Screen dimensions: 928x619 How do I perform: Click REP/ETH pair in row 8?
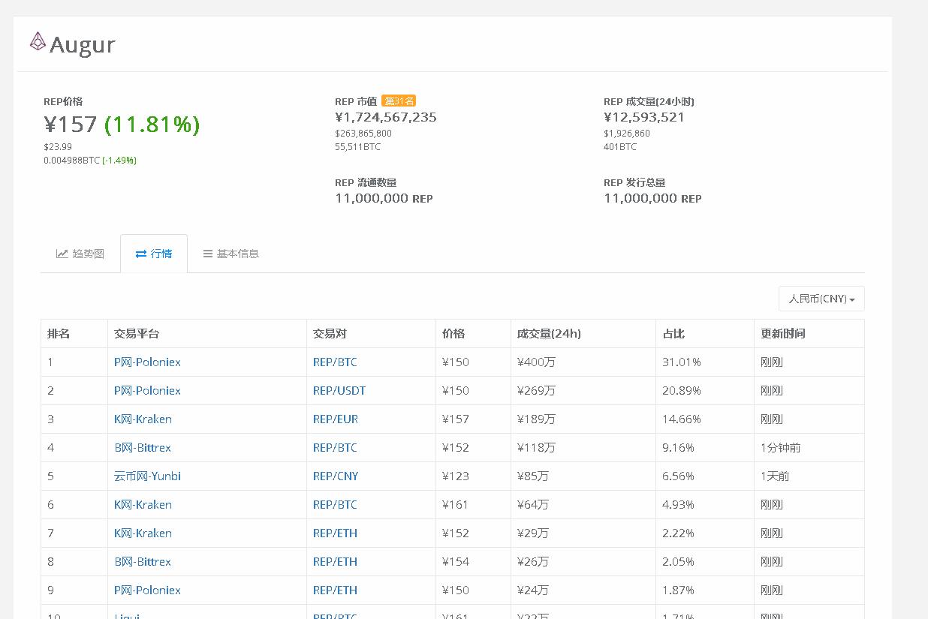pos(335,561)
